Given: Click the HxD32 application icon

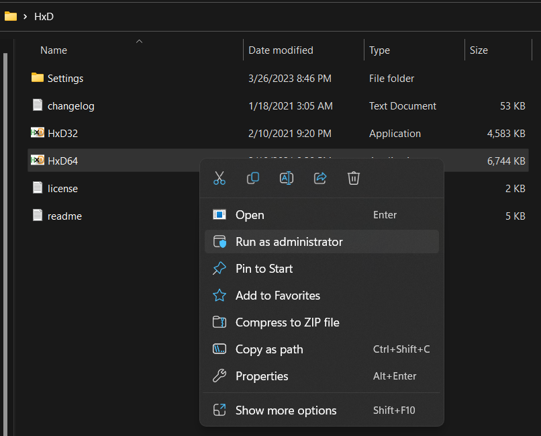Looking at the screenshot, I should pyautogui.click(x=38, y=133).
